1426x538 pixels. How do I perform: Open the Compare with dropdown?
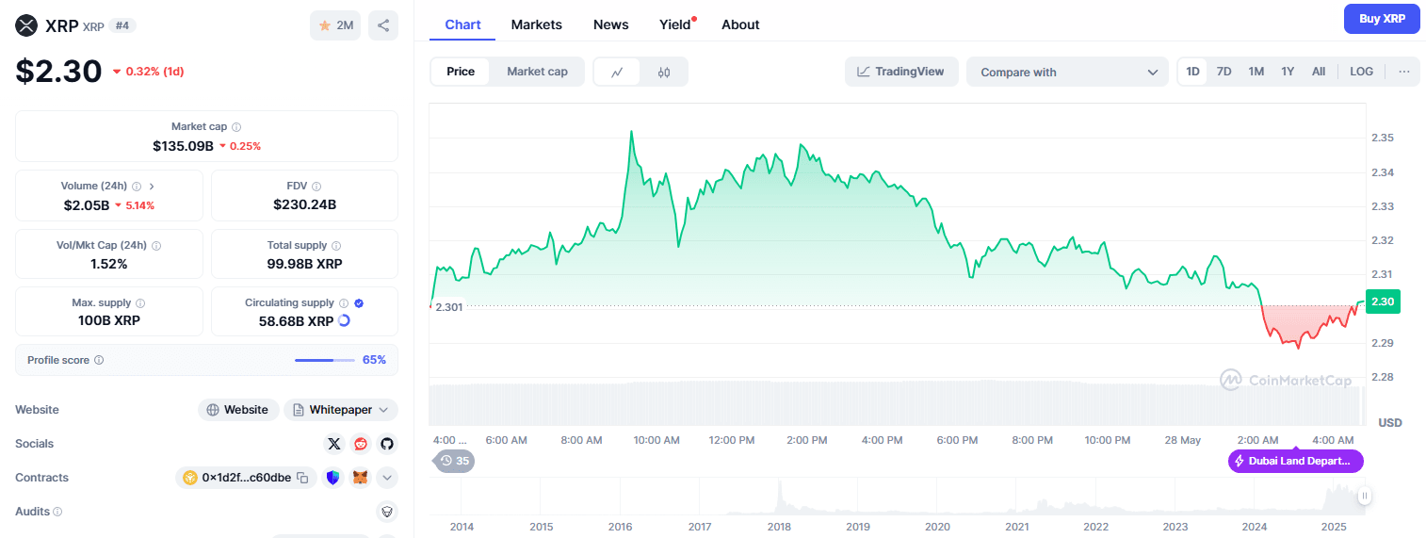coord(1067,72)
